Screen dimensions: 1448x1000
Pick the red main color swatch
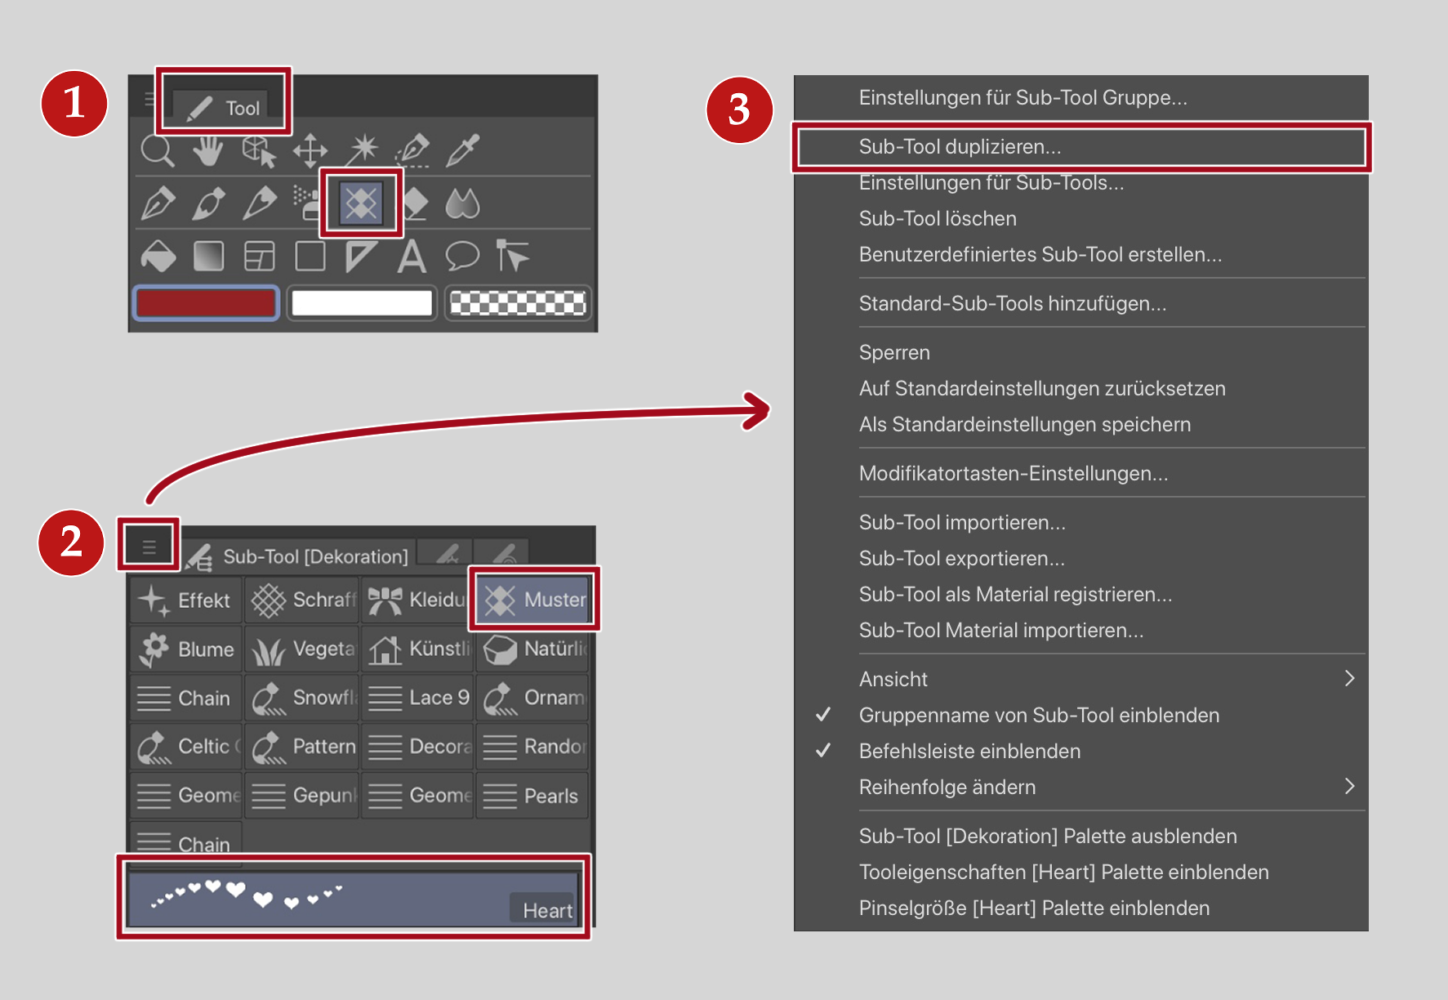pos(206,303)
